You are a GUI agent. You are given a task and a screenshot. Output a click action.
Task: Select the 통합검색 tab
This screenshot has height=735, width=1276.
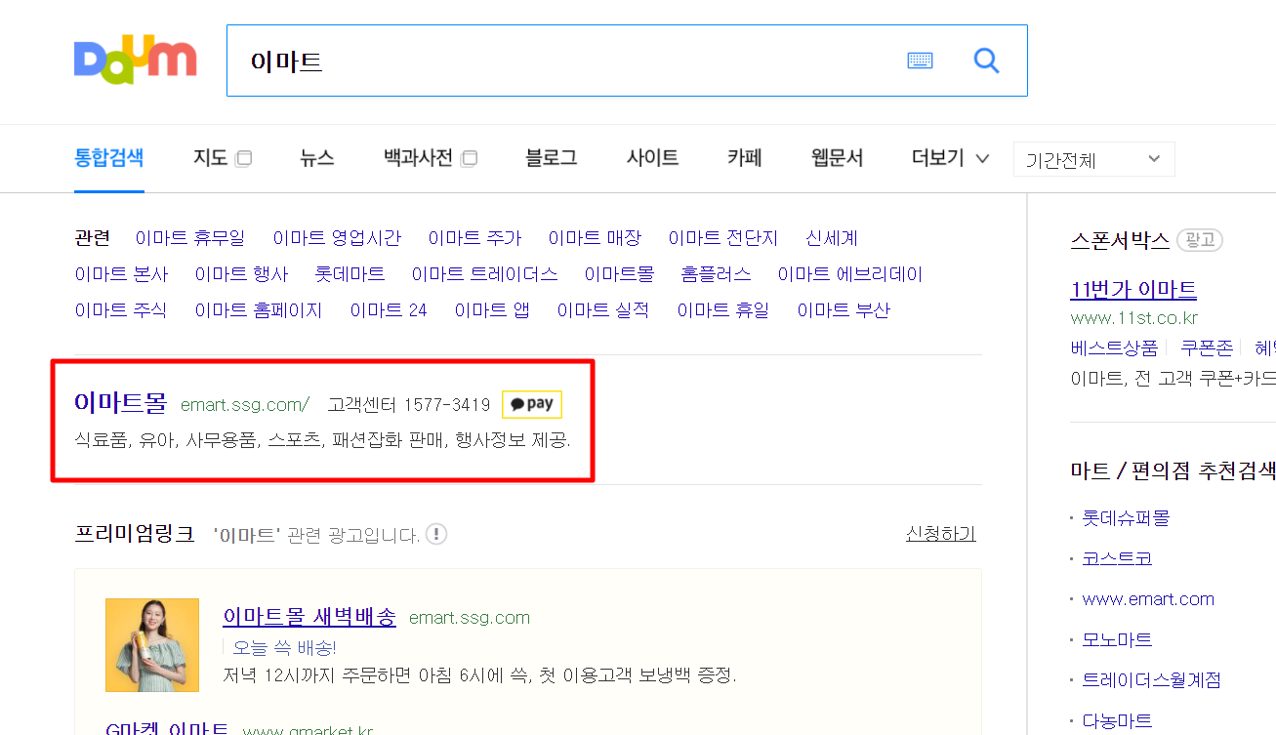click(109, 158)
